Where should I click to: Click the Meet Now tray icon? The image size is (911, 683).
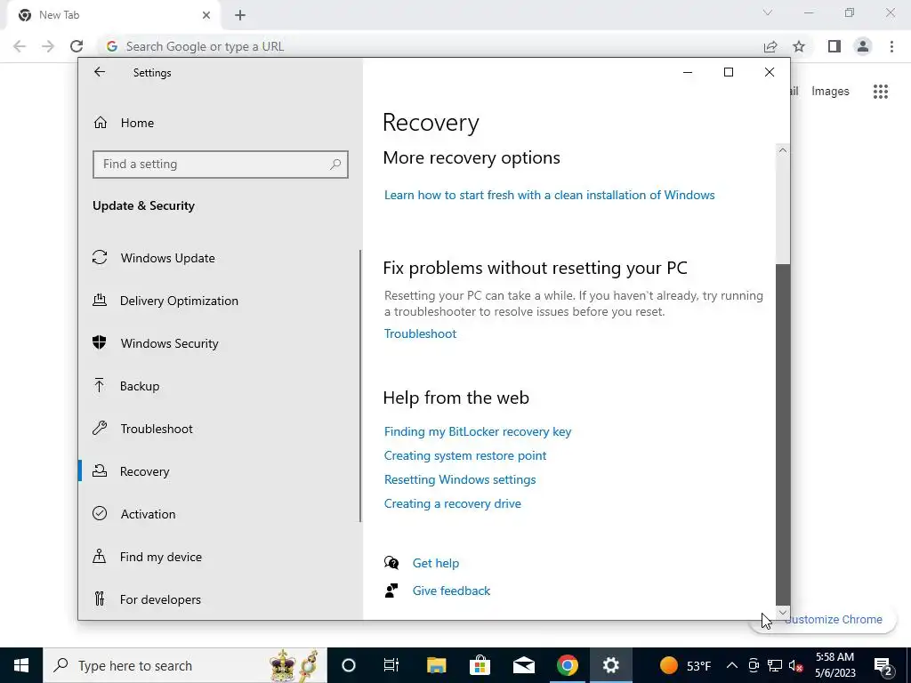click(x=754, y=665)
